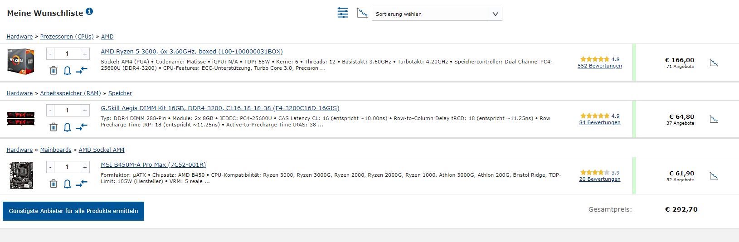739x242 pixels.
Task: View 552 Bewertungen for Ryzen
Action: click(x=600, y=66)
